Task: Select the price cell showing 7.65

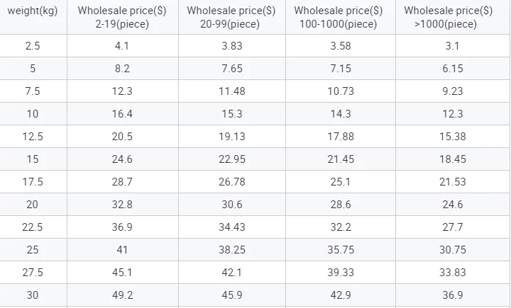Action: (231, 69)
